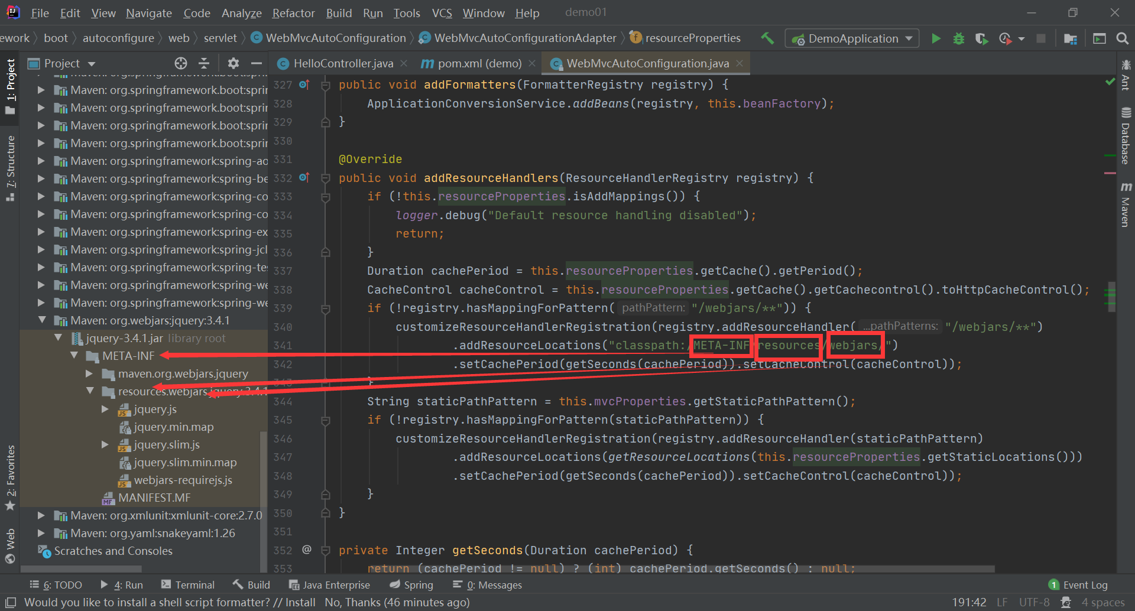Open the Structure tool window
Screen dimensions: 1135x611
pyautogui.click(x=10, y=168)
